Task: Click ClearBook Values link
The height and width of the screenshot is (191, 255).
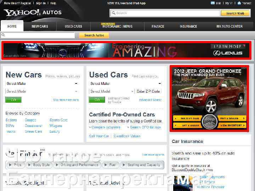Action: point(127,136)
